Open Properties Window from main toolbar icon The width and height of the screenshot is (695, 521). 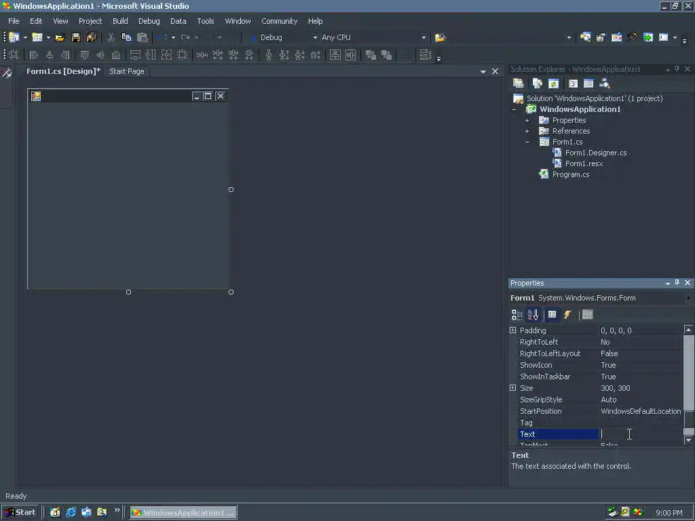[601, 38]
